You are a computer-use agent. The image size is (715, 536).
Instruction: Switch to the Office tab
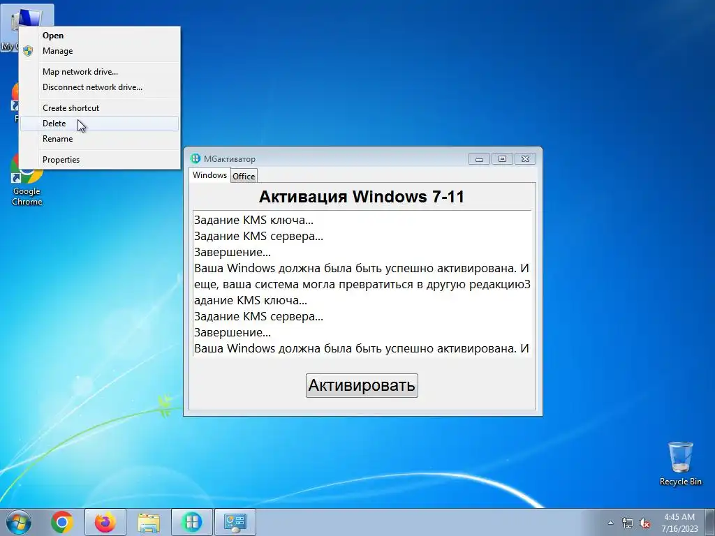click(x=244, y=176)
